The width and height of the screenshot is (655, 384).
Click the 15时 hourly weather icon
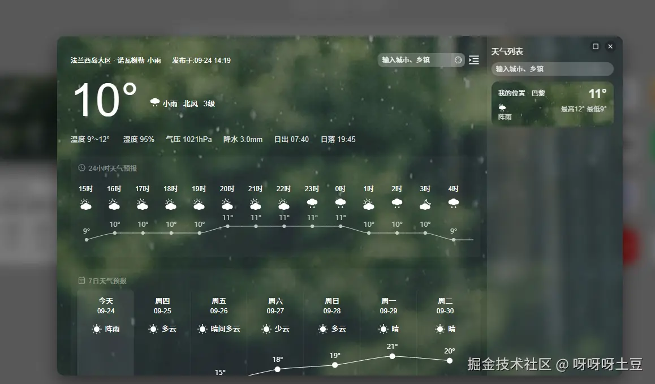pos(85,204)
